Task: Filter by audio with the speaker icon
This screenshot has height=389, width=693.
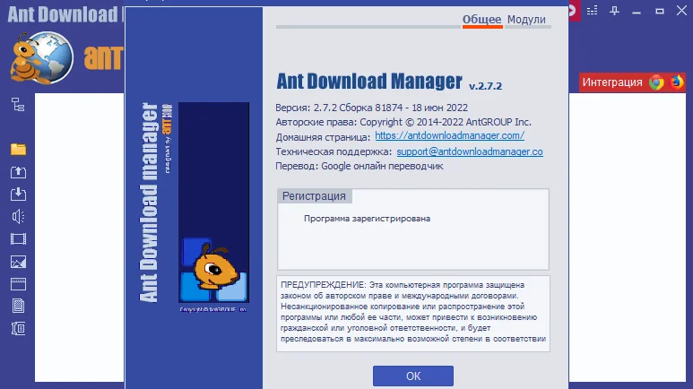Action: point(18,217)
